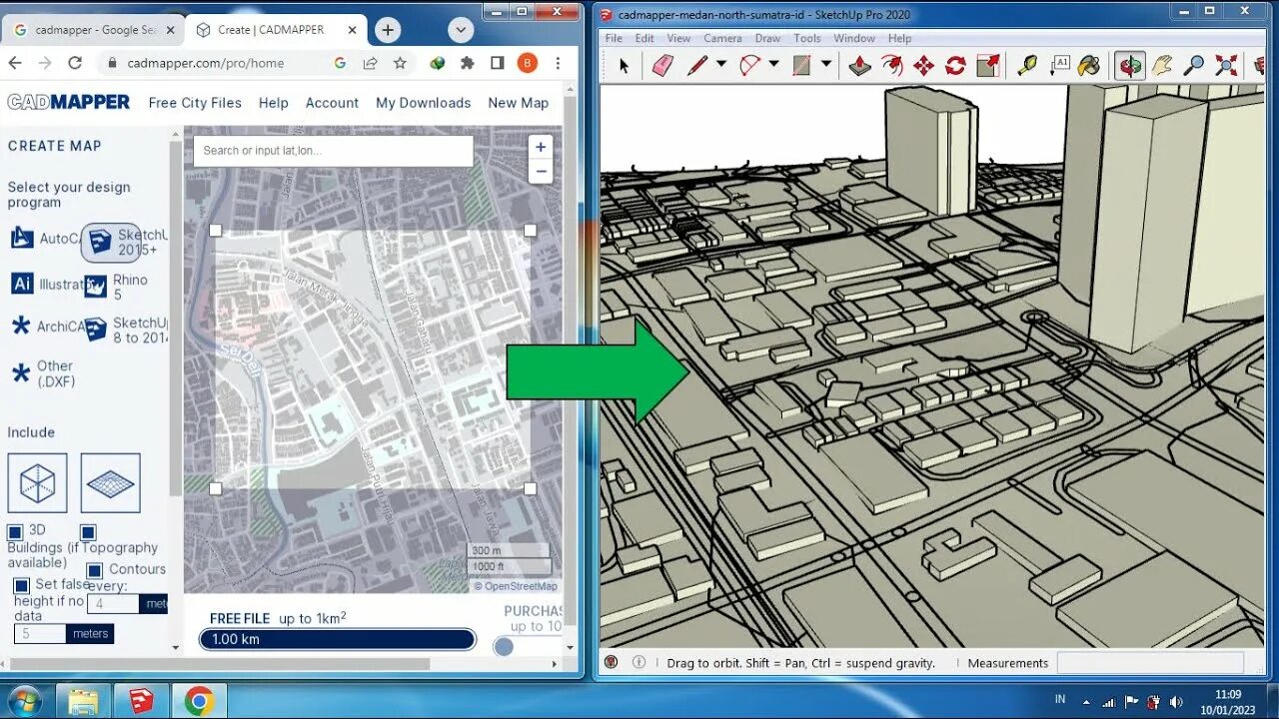Select the Pan hand tool
This screenshot has width=1279, height=719.
pyautogui.click(x=1161, y=66)
